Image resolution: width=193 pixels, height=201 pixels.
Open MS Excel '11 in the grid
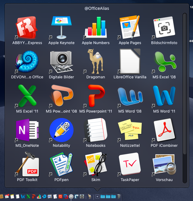[27, 96]
